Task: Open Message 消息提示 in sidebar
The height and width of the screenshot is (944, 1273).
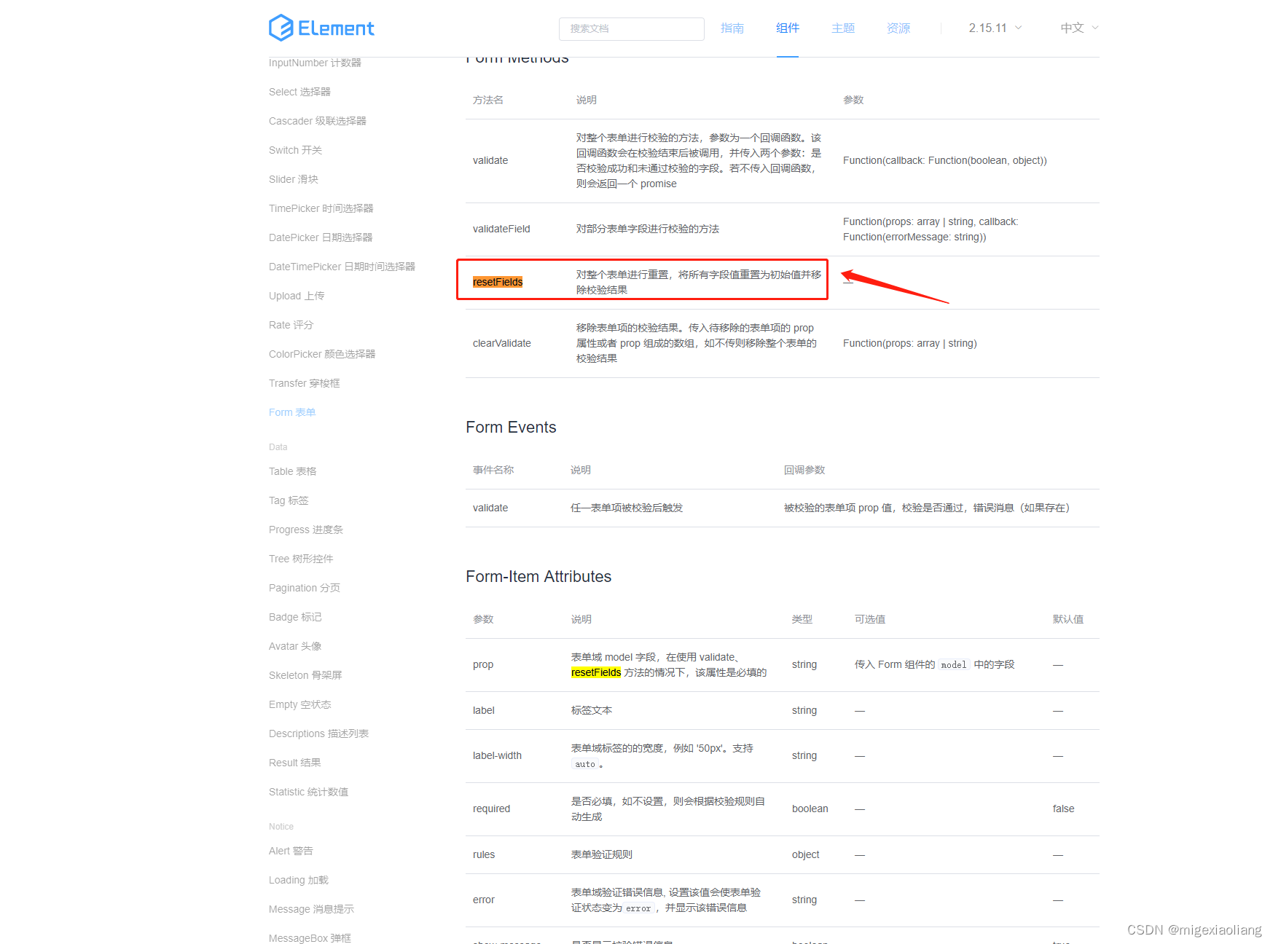Action: coord(311,909)
